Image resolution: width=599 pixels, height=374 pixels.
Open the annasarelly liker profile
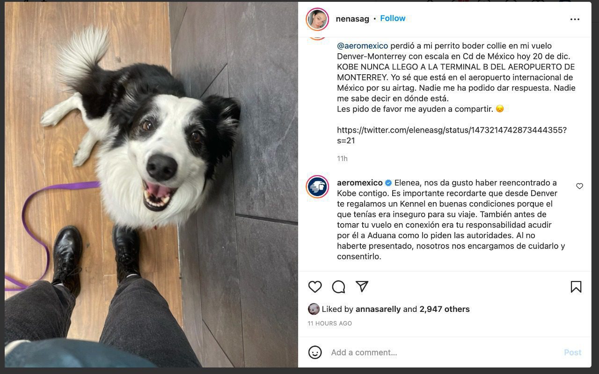click(x=378, y=309)
